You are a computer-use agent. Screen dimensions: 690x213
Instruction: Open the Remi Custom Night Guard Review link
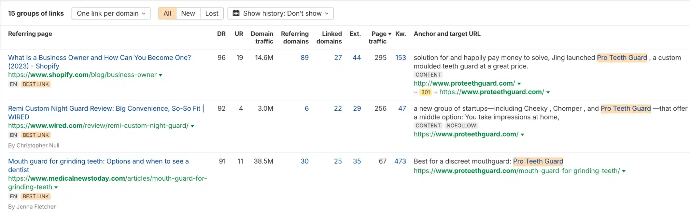pos(104,108)
